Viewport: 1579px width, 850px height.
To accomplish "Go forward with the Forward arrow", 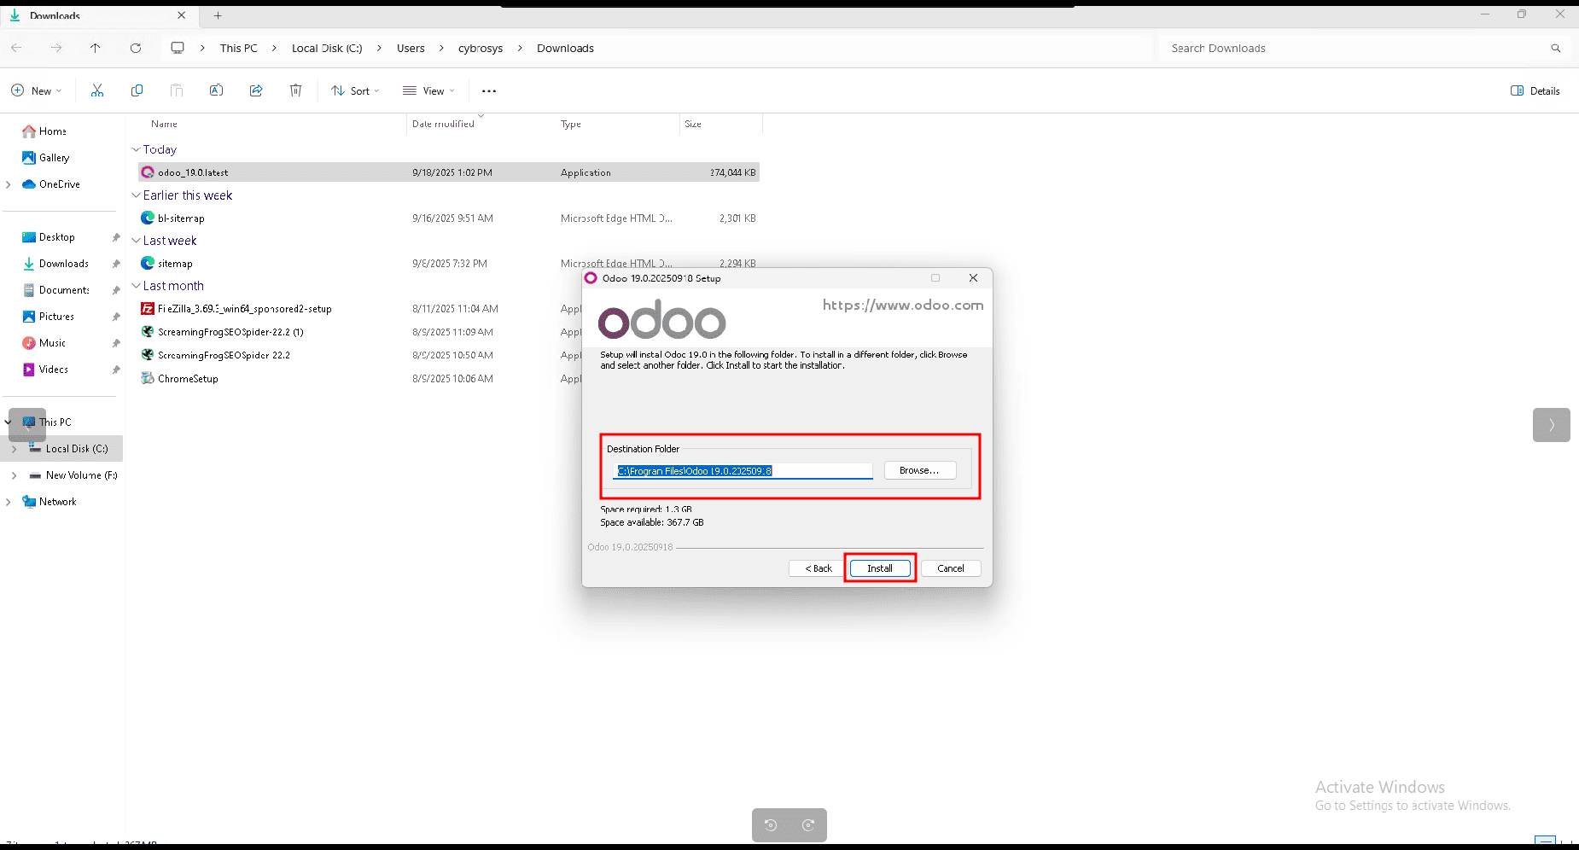I will coord(56,48).
